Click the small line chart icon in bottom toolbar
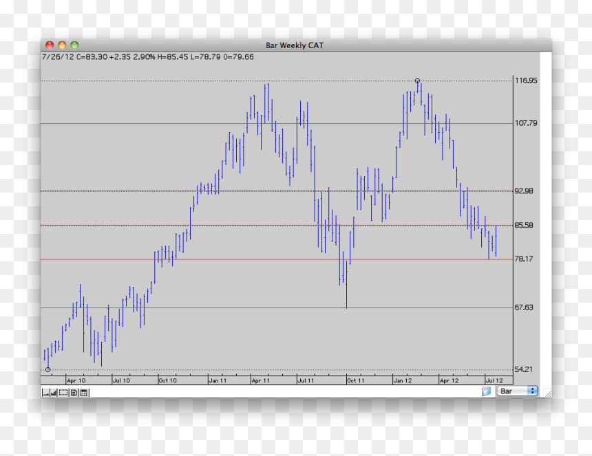The image size is (592, 456). pyautogui.click(x=45, y=393)
